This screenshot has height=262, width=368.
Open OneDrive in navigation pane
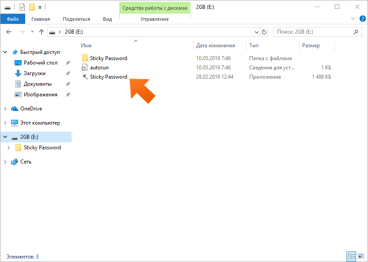pos(31,109)
